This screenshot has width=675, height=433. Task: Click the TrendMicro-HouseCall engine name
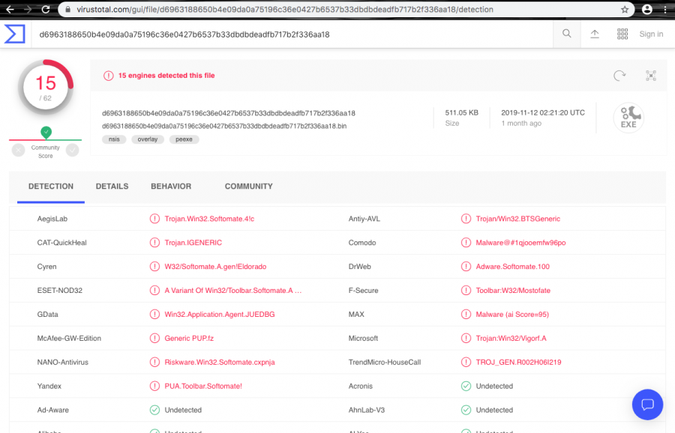[385, 363]
